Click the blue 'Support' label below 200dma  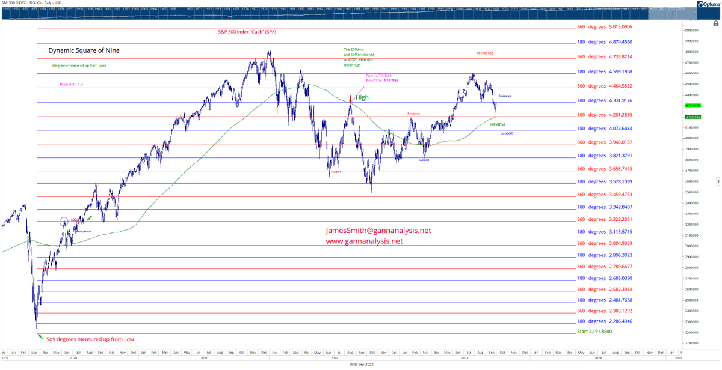[507, 133]
